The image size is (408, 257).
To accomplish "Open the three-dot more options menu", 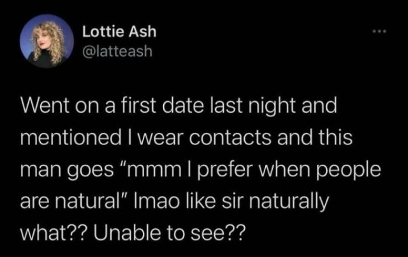I will pos(379,31).
